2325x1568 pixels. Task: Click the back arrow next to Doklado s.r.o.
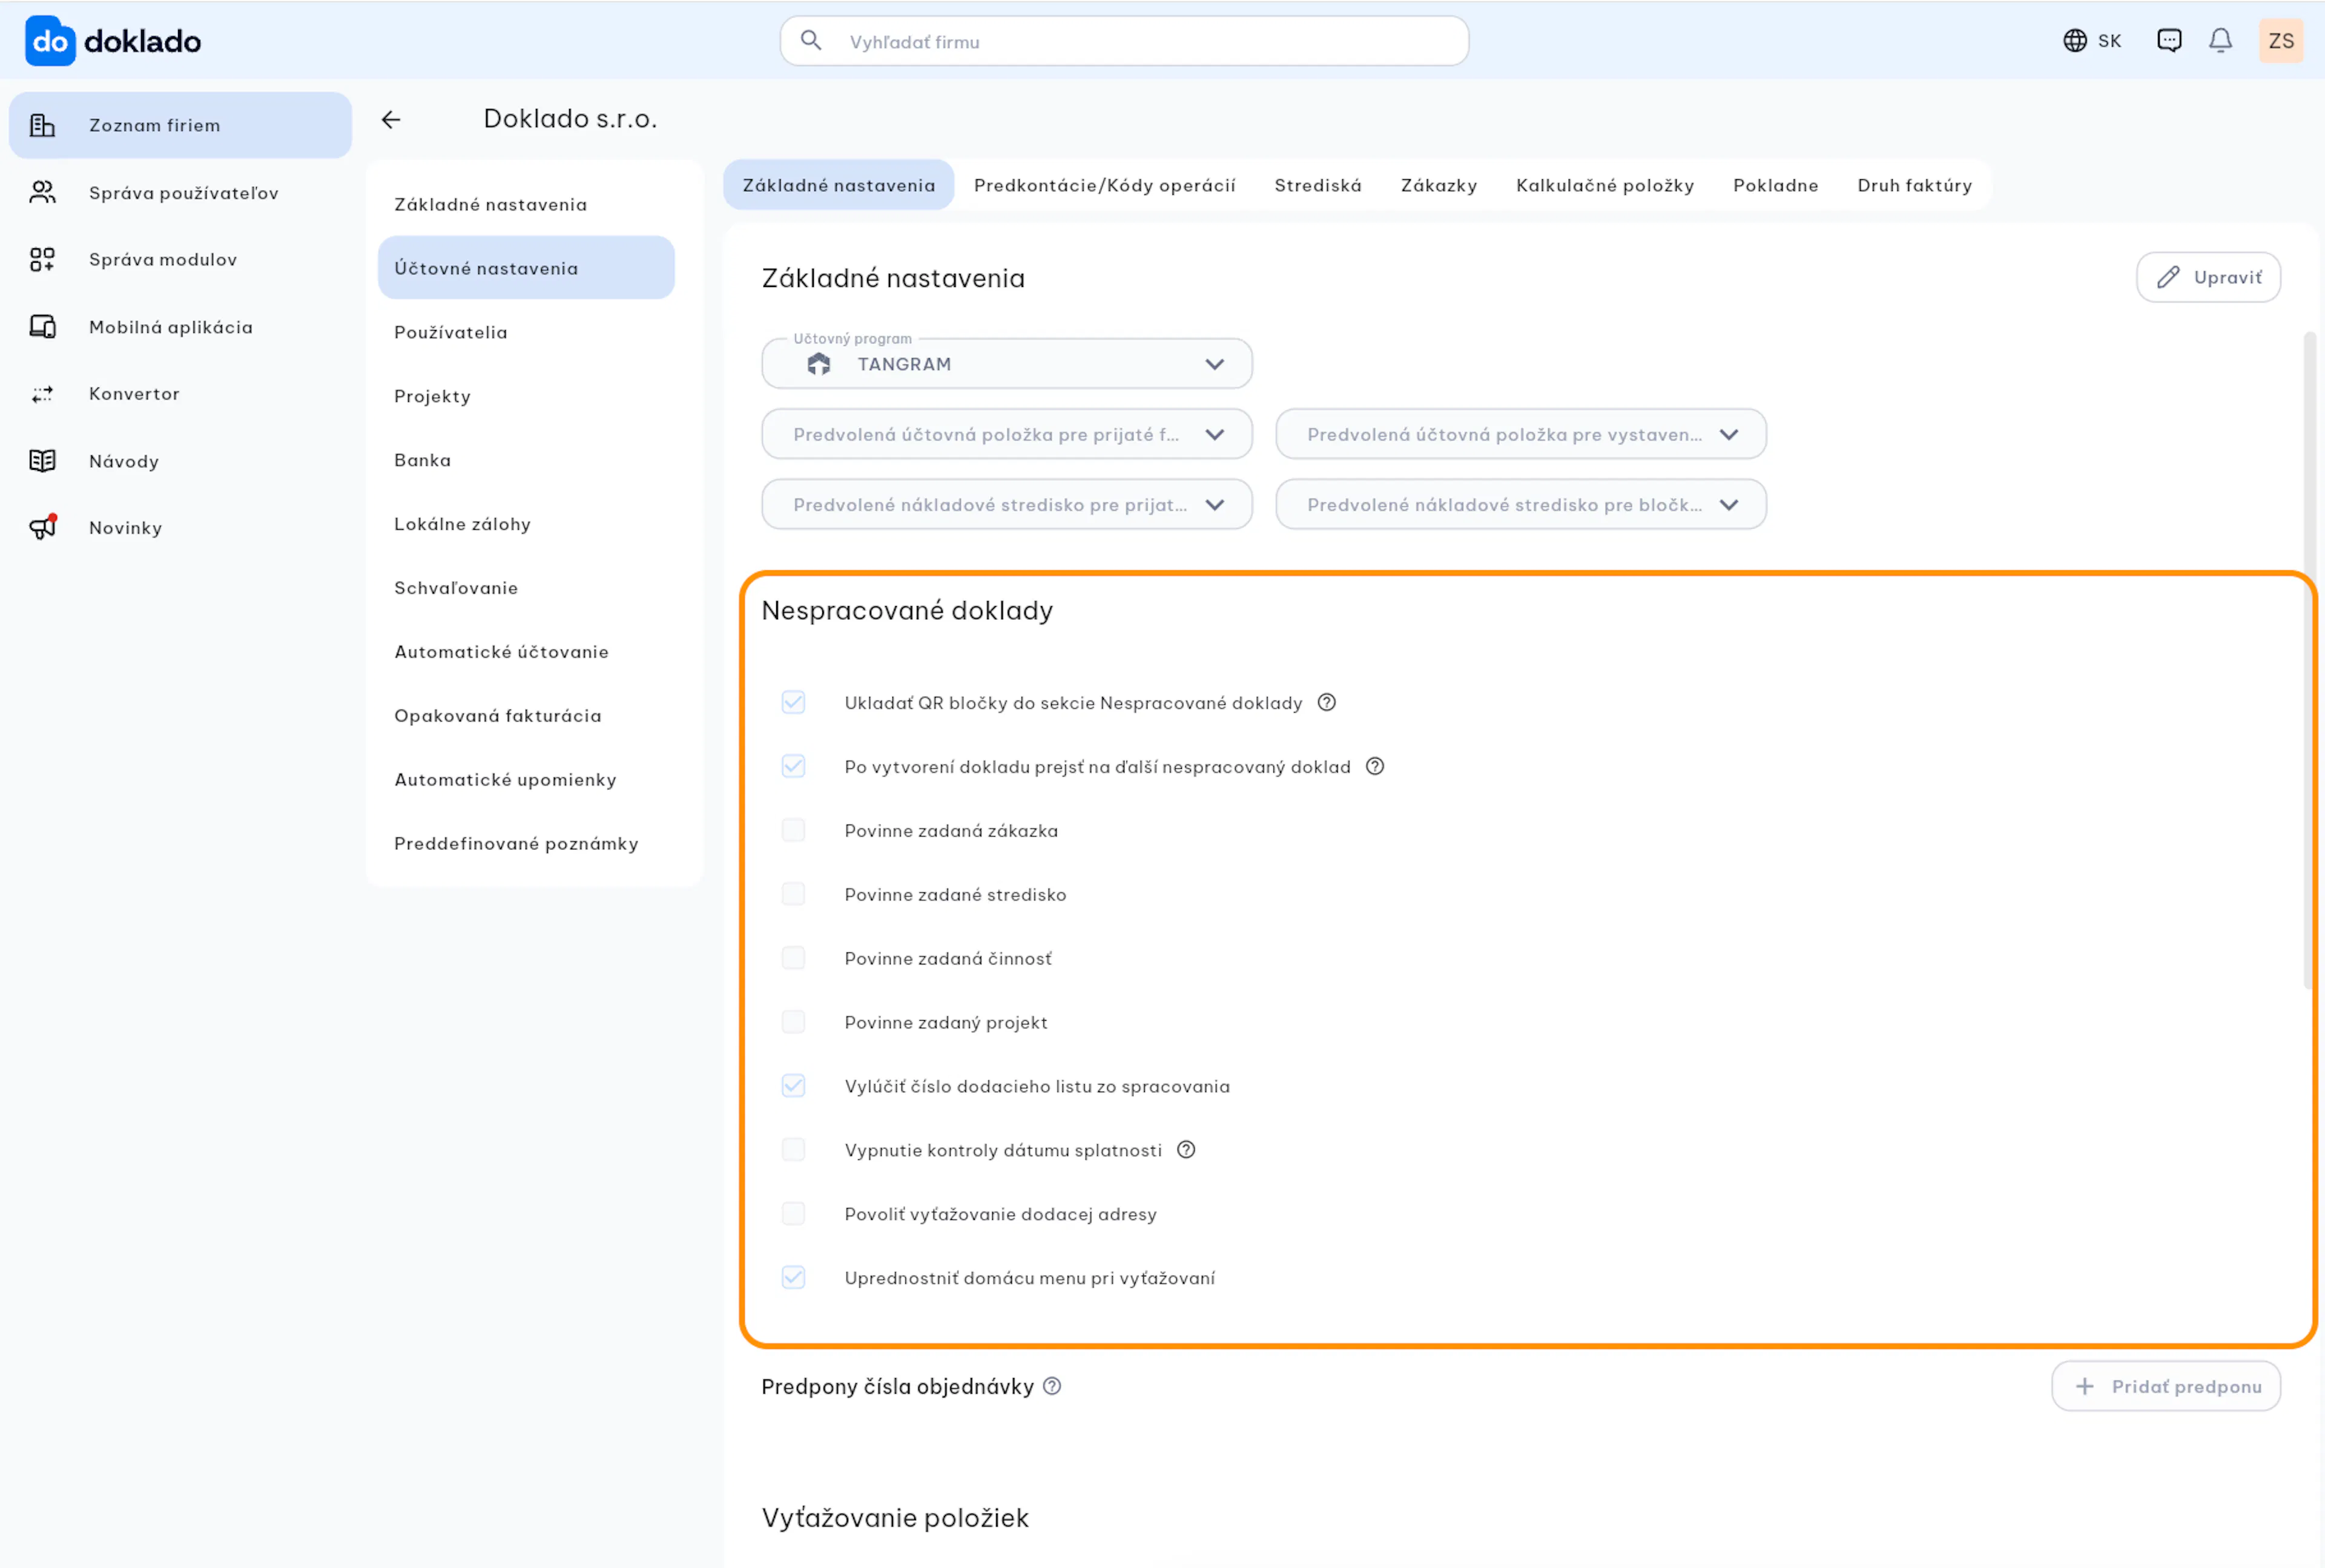pos(391,120)
